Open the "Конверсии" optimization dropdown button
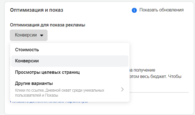195x115 pixels. (29, 35)
